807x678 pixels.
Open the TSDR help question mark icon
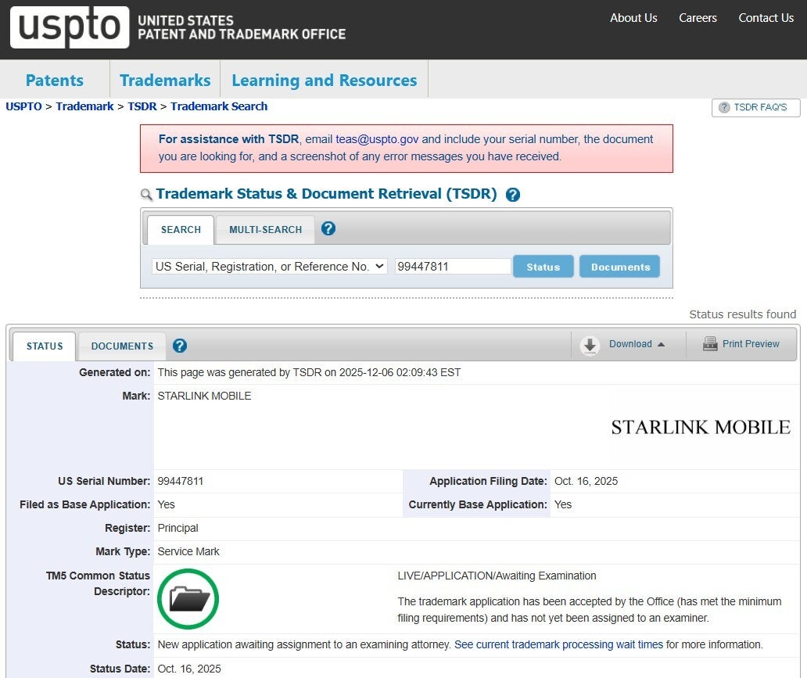click(513, 194)
